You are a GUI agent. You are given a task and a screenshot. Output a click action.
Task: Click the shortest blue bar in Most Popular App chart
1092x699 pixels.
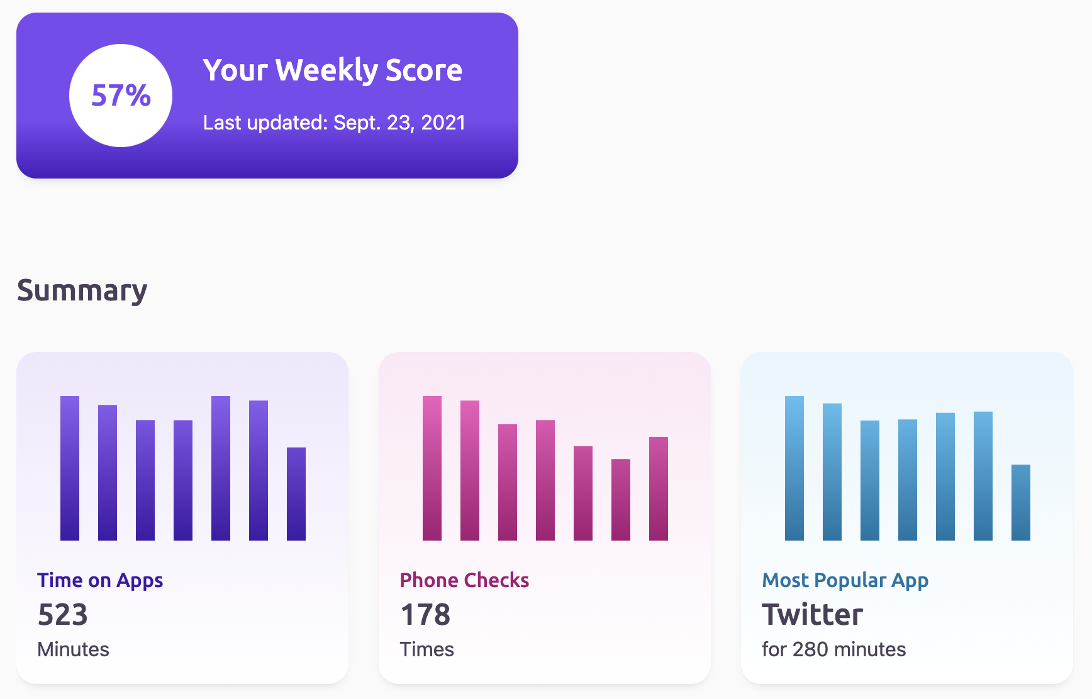(1021, 502)
